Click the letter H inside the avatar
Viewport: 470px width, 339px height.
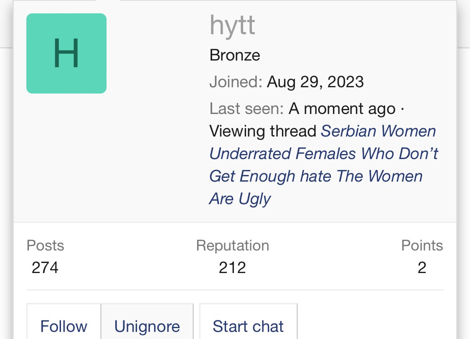66,53
